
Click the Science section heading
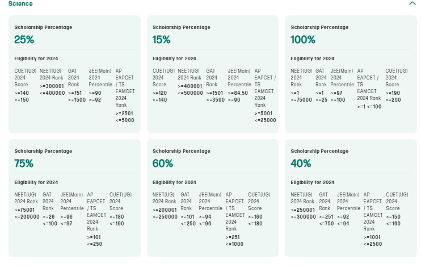pos(20,3)
